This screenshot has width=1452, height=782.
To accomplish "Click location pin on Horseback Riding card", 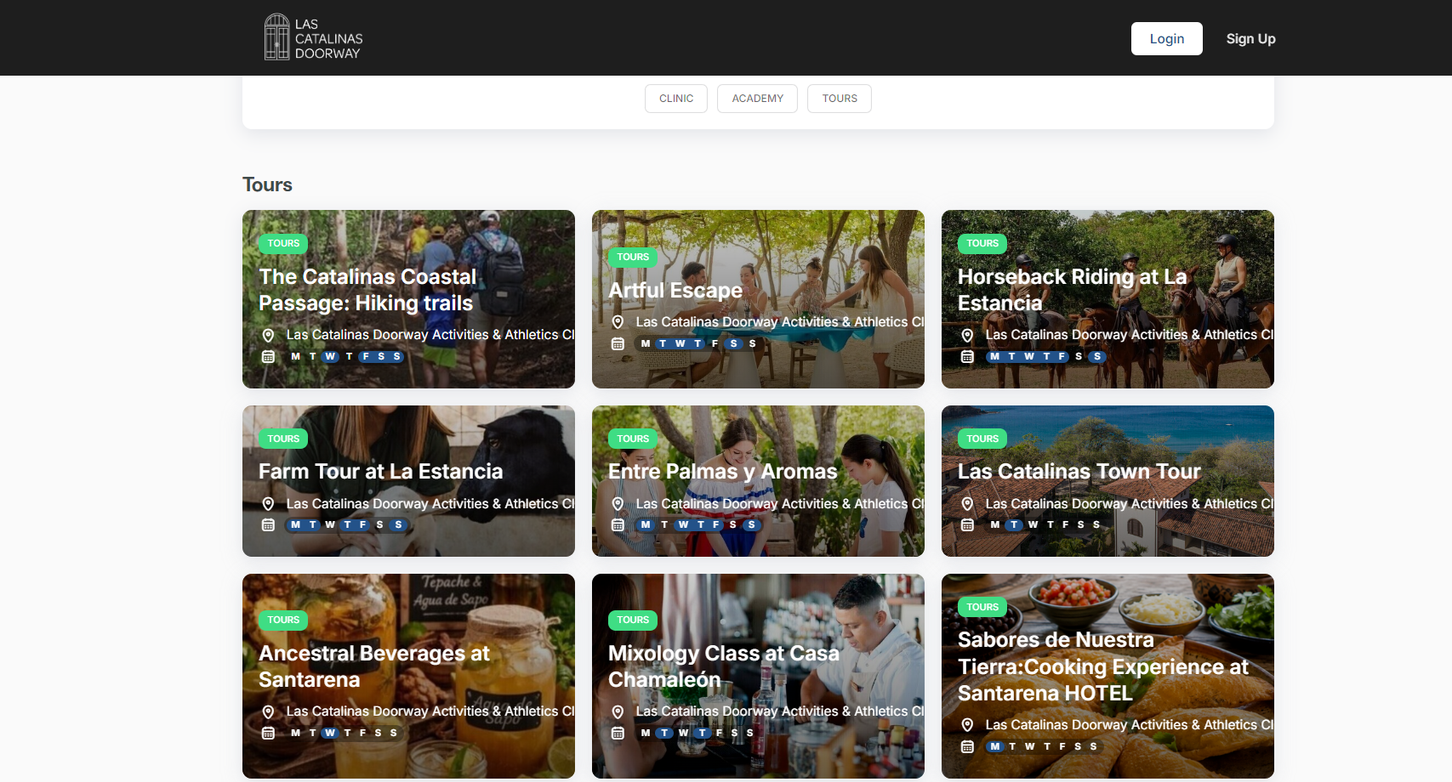I will click(x=967, y=335).
